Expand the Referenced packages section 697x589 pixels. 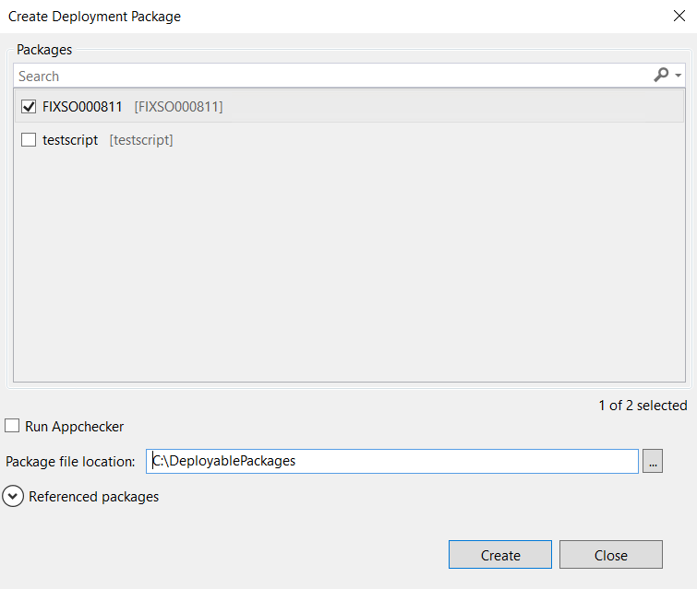click(x=81, y=497)
